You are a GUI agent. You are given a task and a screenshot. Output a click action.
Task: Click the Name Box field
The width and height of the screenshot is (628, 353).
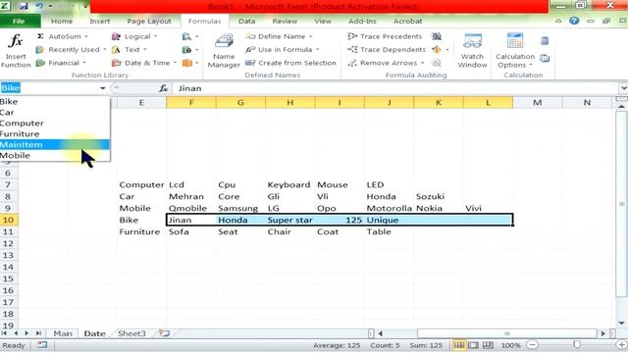tap(49, 88)
